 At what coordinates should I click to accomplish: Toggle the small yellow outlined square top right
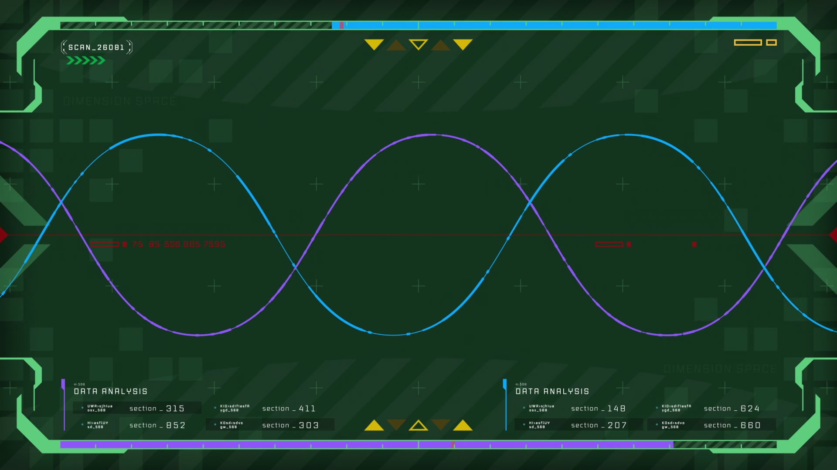pos(771,42)
